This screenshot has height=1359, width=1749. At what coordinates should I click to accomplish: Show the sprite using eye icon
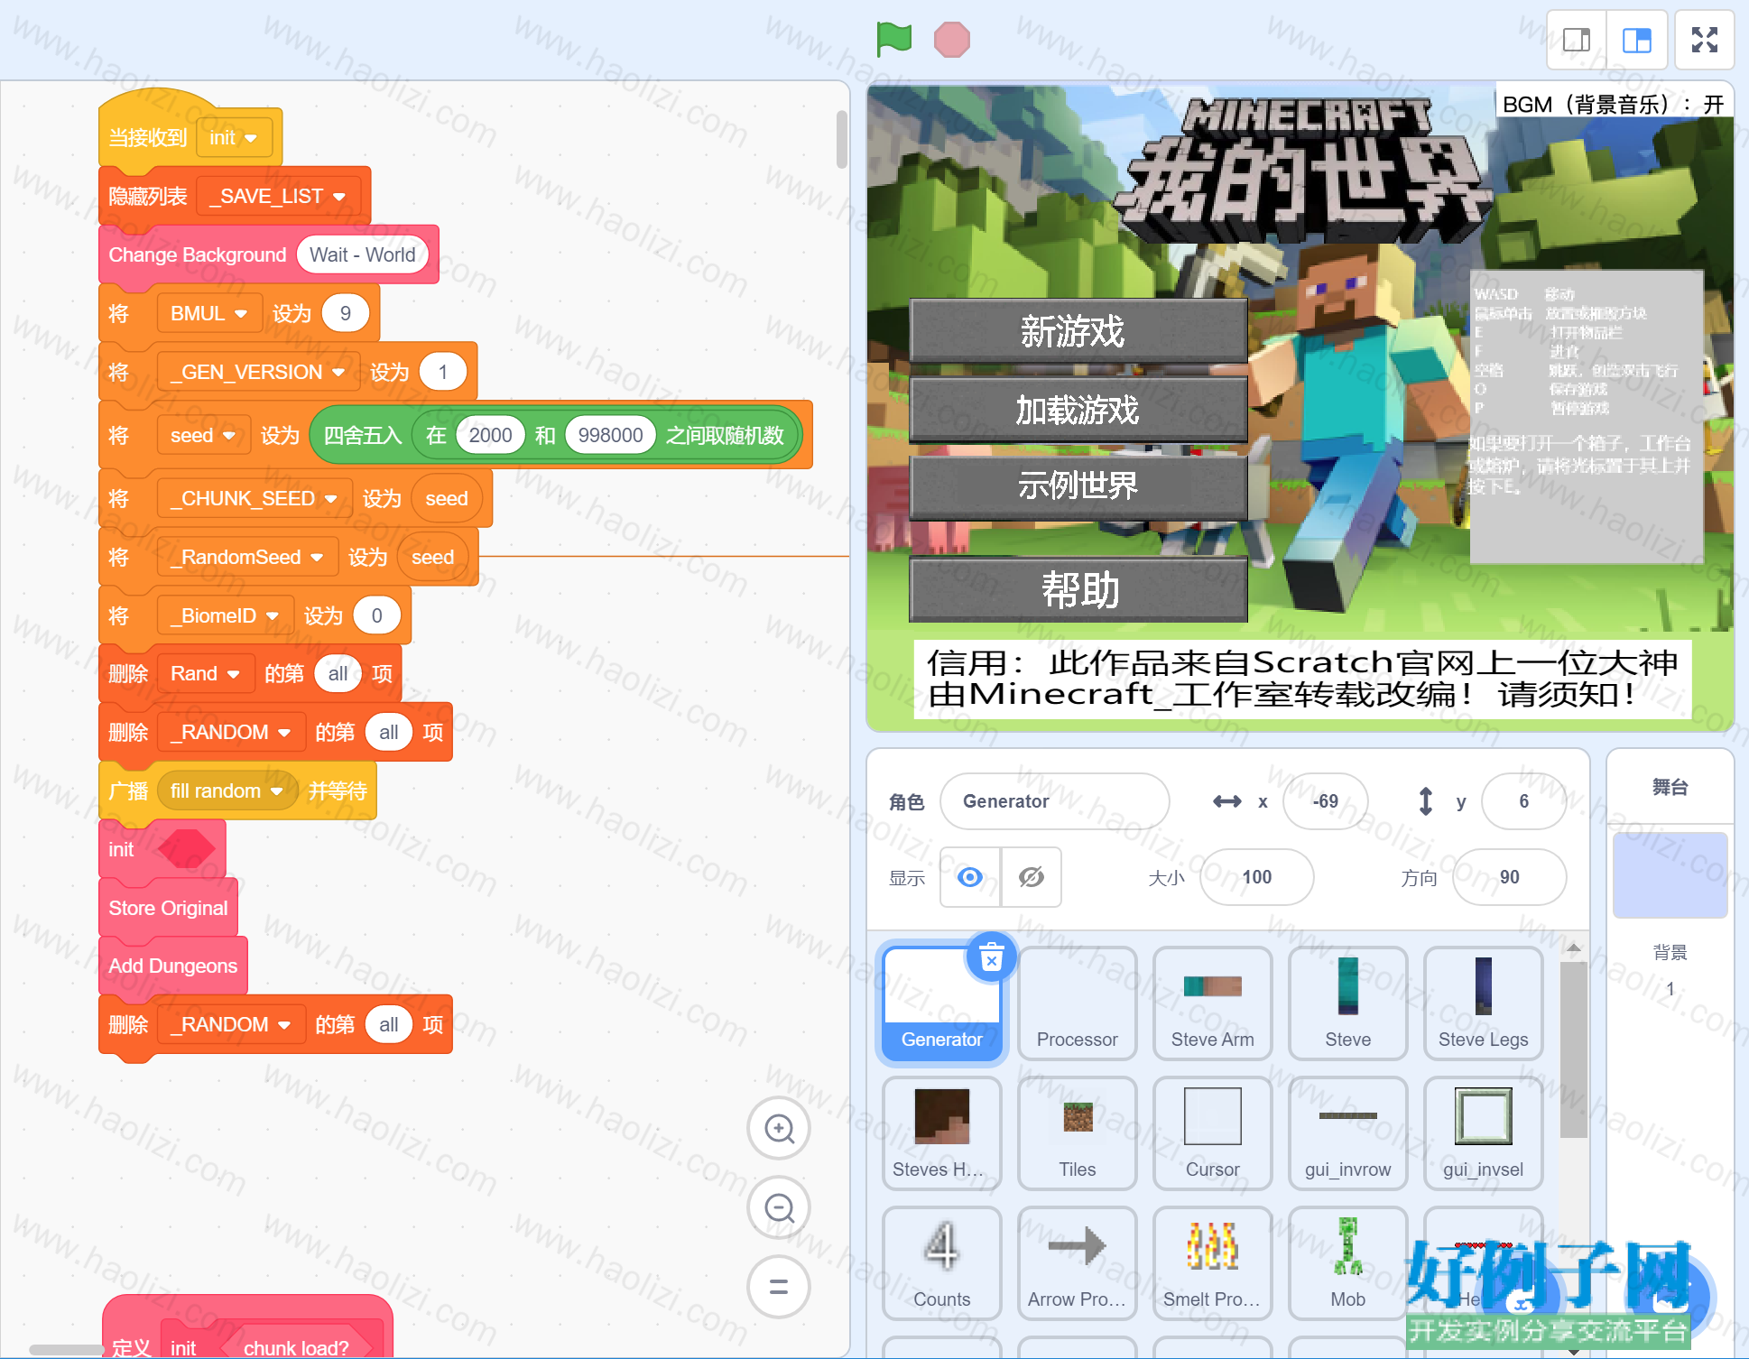pos(970,876)
